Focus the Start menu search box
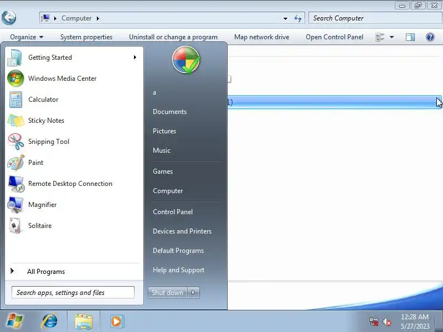Screen dimensions: 443x332 click(73, 292)
